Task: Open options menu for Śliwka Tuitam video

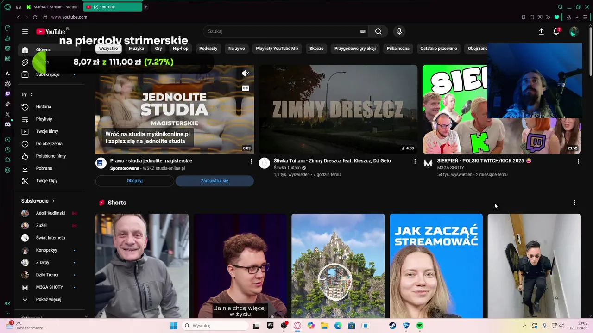Action: click(x=415, y=161)
